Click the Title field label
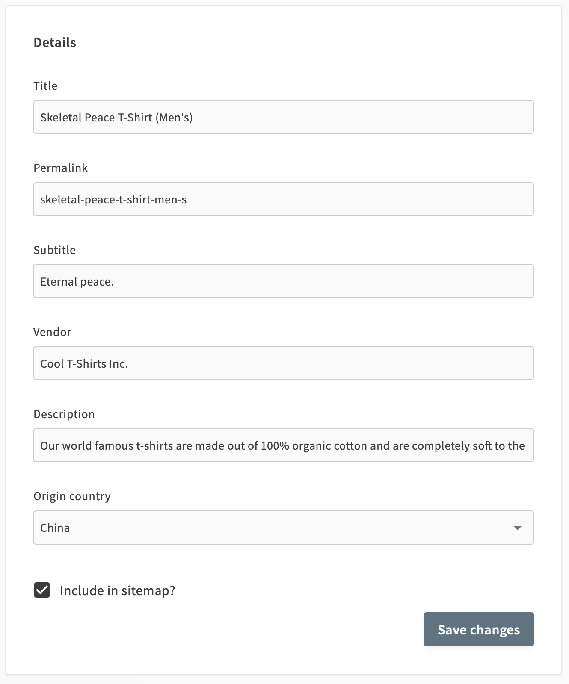This screenshot has width=569, height=684. (45, 85)
